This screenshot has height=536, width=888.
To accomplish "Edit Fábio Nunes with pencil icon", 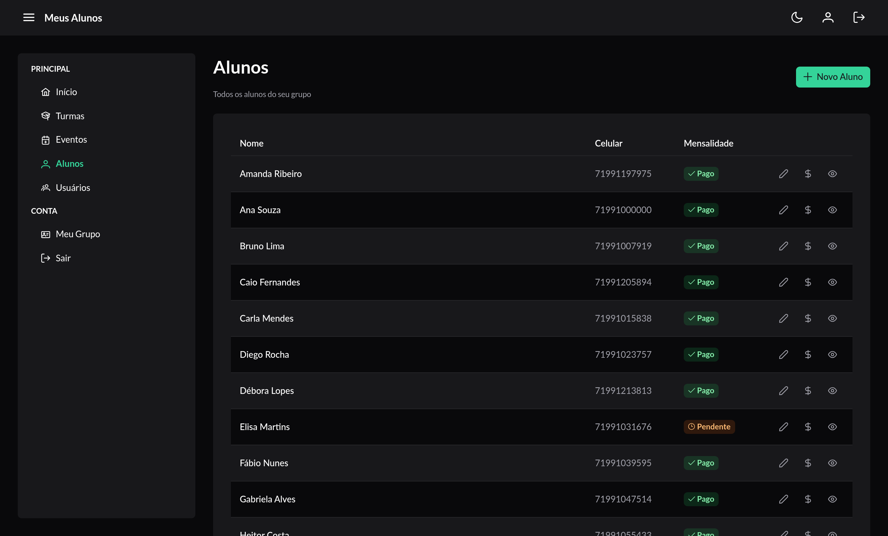I will (783, 463).
